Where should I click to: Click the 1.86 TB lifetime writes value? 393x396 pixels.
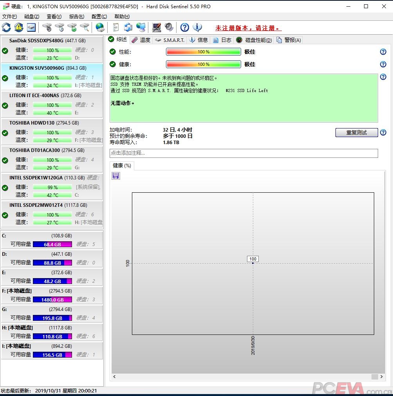(x=171, y=143)
